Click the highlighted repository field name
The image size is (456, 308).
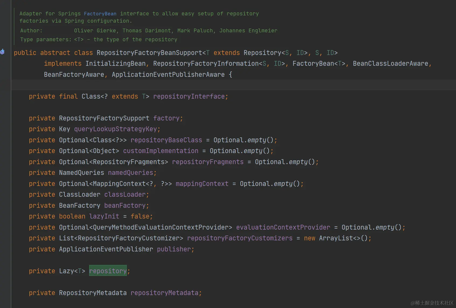point(108,271)
